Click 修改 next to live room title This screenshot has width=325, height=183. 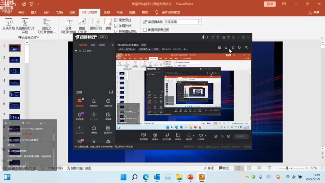point(144,45)
